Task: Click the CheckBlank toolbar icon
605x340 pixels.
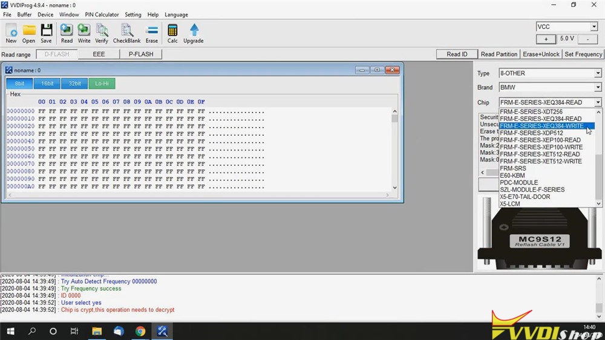Action: [x=126, y=33]
